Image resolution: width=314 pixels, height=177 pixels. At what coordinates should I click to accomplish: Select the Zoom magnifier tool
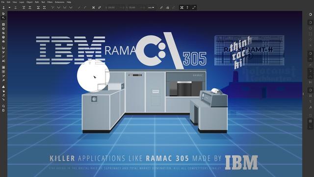click(x=3, y=106)
